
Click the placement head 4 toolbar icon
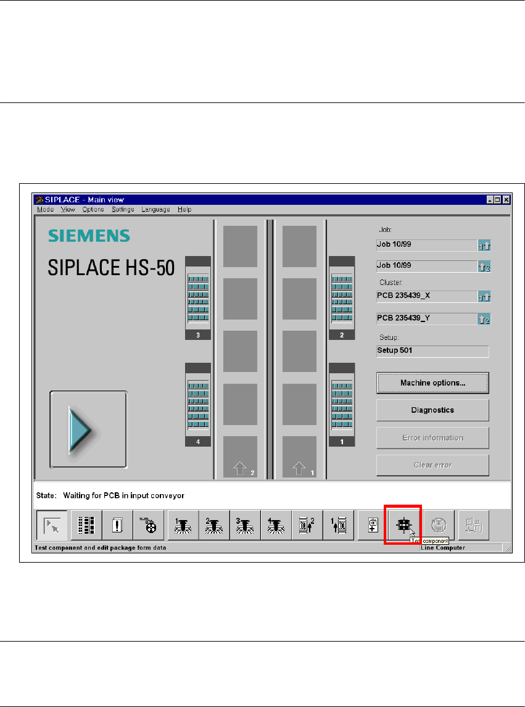[x=276, y=525]
